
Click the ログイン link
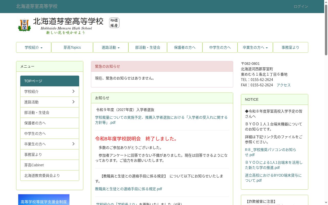[x=301, y=6]
